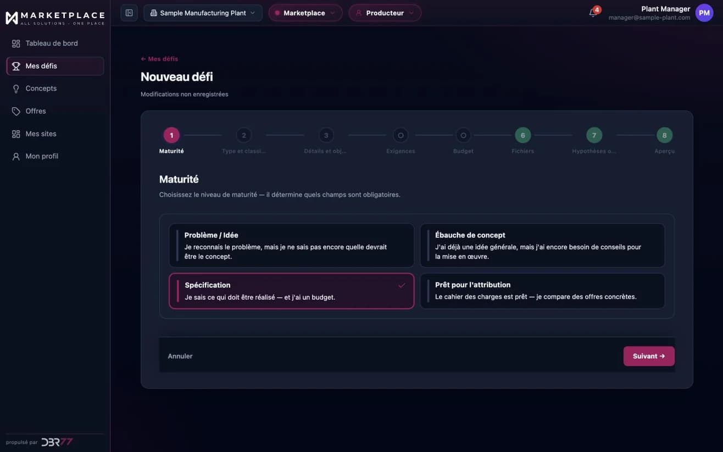Select the Spécification maturity card
723x452 pixels.
point(291,291)
